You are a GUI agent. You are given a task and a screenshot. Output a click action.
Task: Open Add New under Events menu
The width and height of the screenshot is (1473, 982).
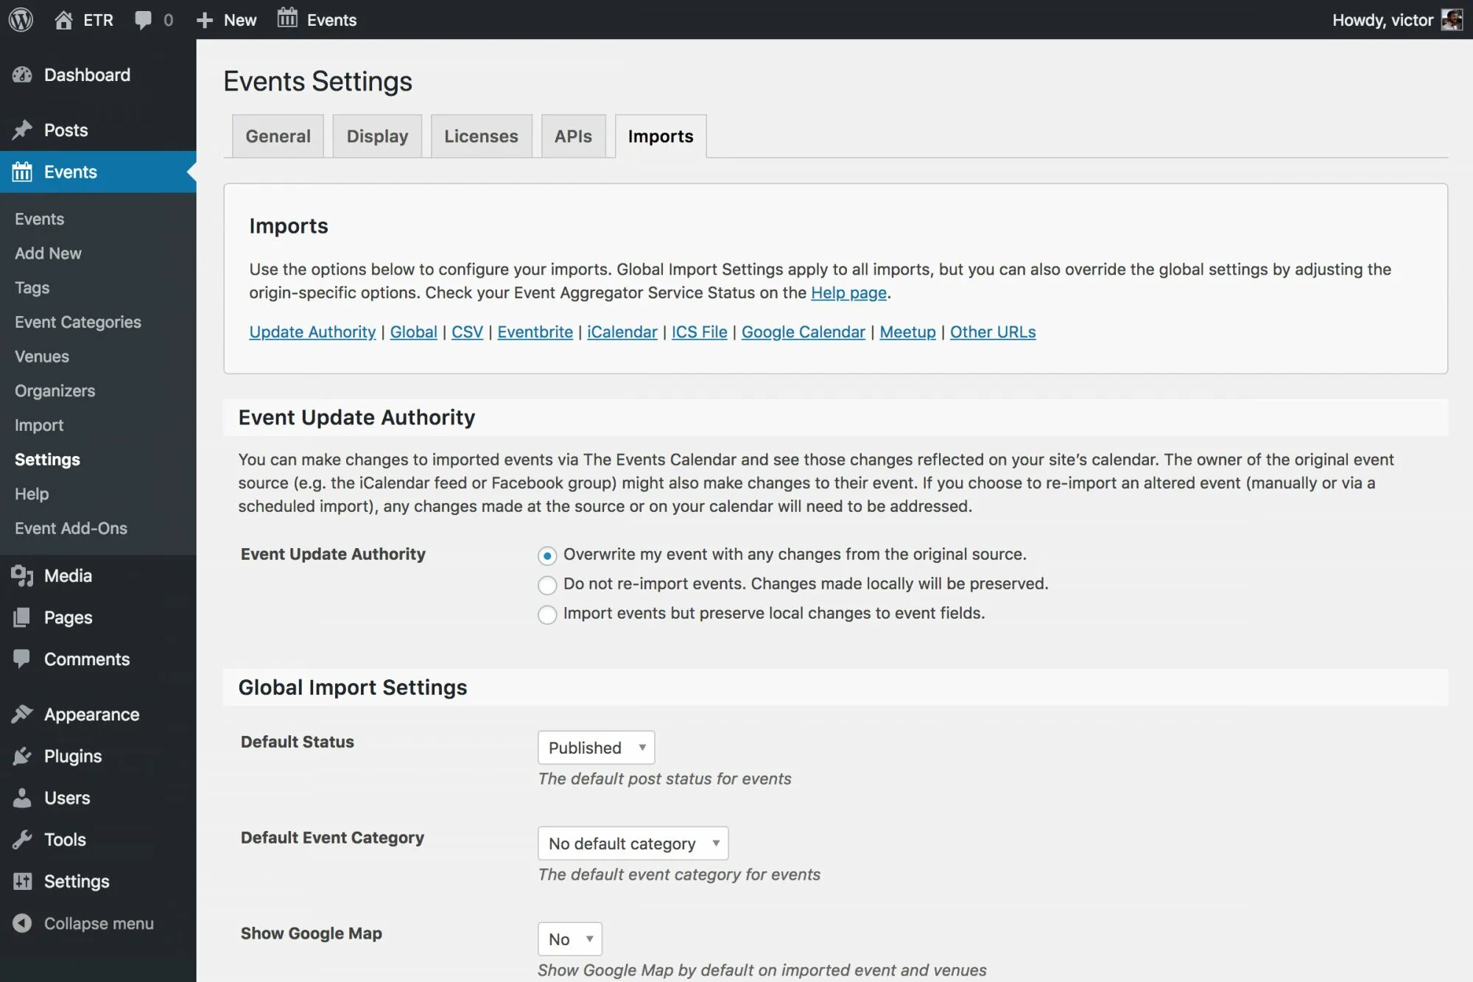coord(48,253)
